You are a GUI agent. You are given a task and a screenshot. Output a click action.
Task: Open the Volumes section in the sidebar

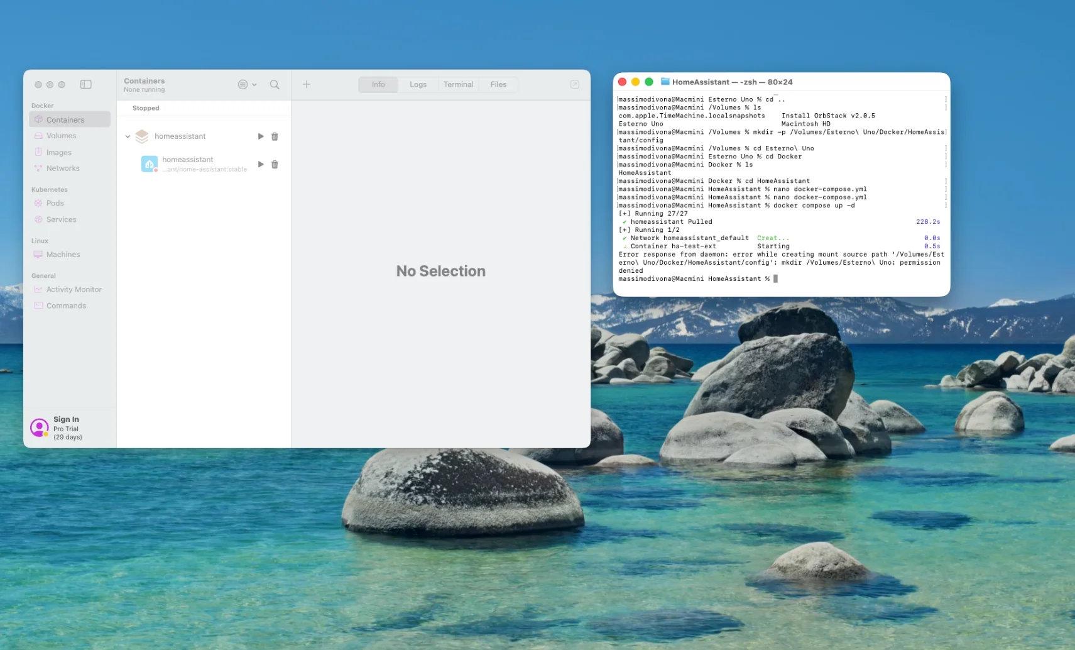tap(60, 135)
